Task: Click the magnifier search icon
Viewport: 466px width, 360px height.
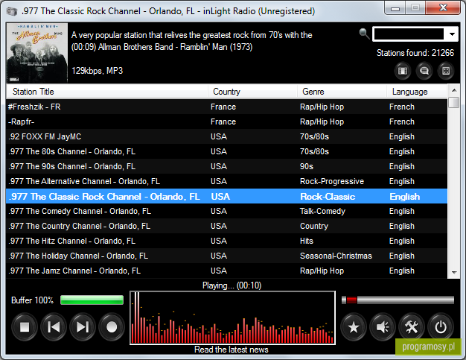Action: 364,34
